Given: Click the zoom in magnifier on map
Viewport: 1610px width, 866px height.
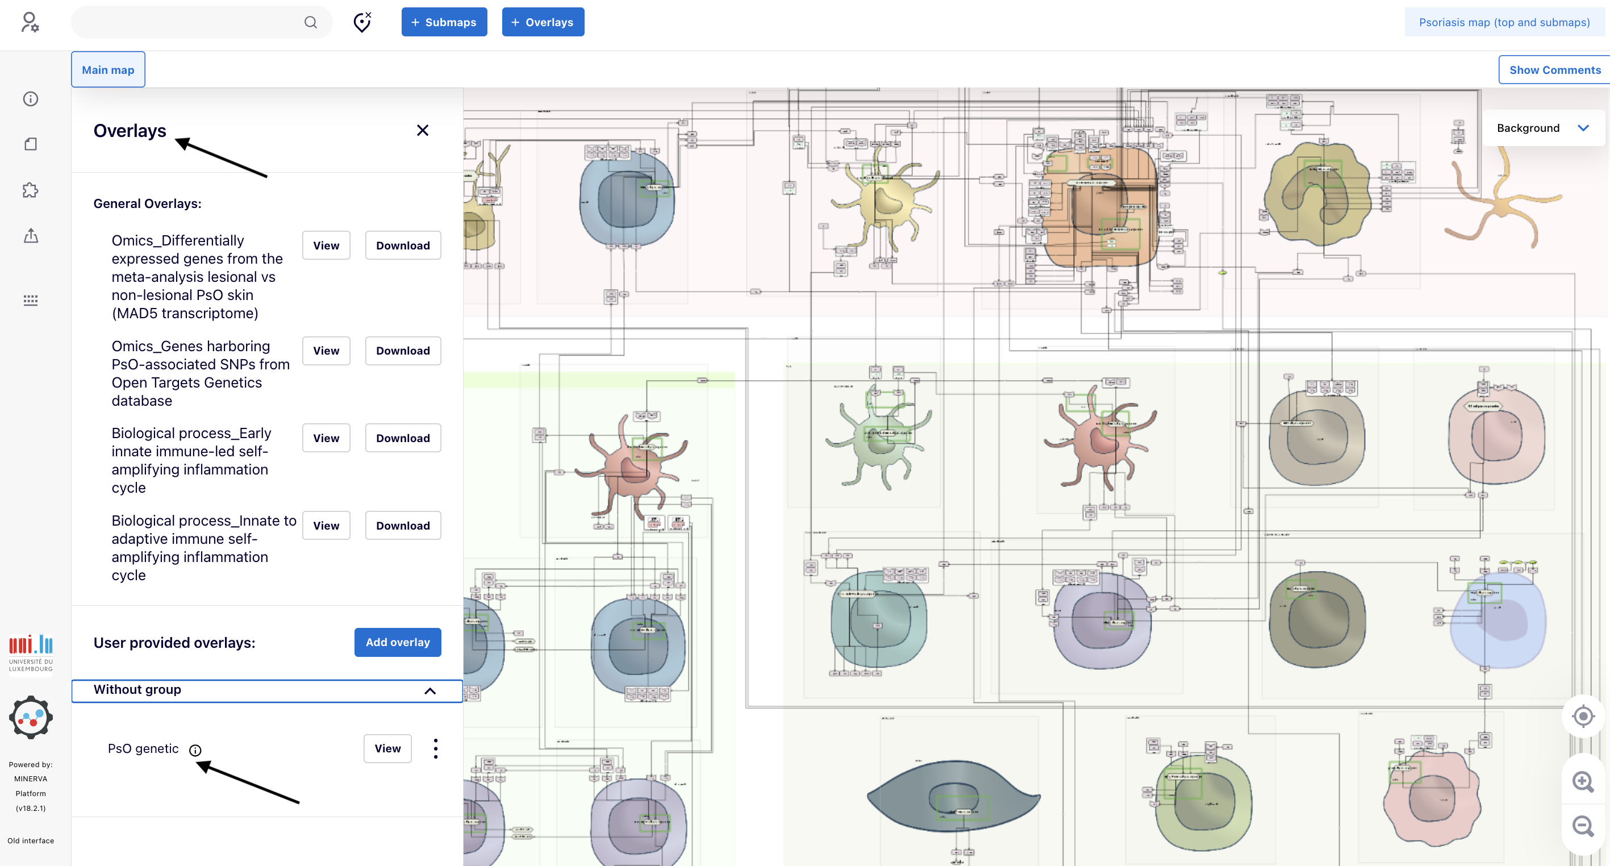Looking at the screenshot, I should pos(1583,781).
